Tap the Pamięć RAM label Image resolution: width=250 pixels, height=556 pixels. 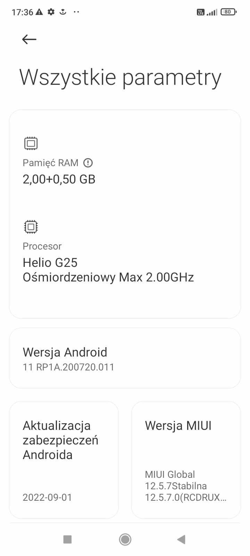pyautogui.click(x=50, y=163)
